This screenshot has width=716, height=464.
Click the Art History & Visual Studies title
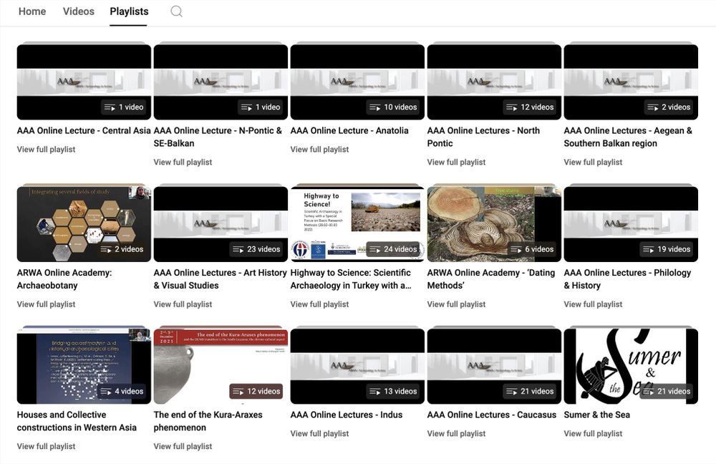(220, 279)
